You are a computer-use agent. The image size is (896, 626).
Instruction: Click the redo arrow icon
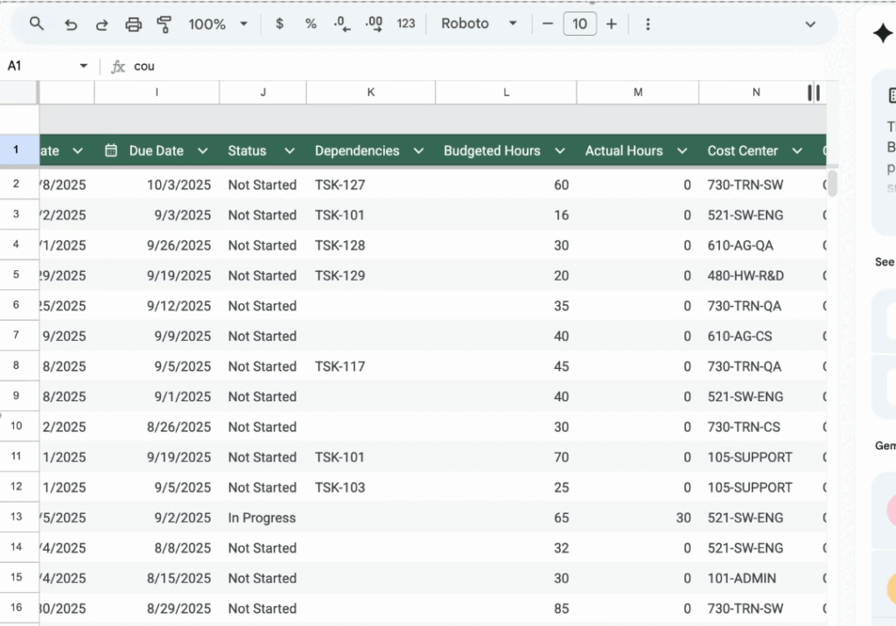(101, 24)
